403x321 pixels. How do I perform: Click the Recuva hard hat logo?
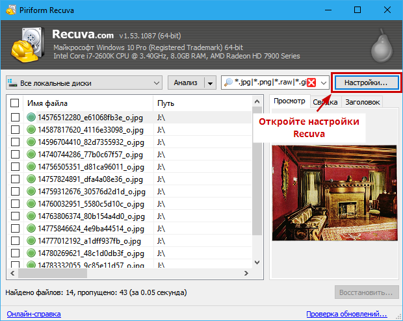coord(28,45)
